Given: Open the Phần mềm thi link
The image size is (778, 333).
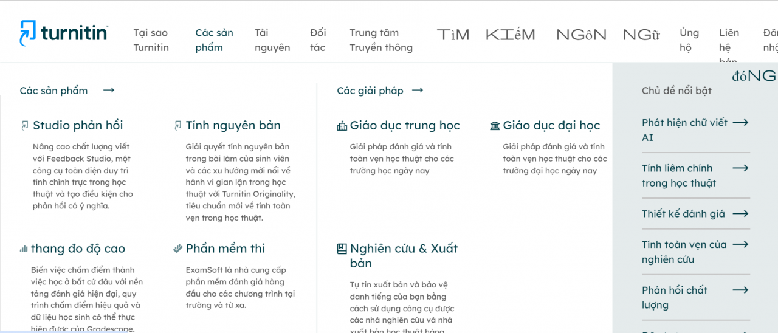Looking at the screenshot, I should 225,249.
